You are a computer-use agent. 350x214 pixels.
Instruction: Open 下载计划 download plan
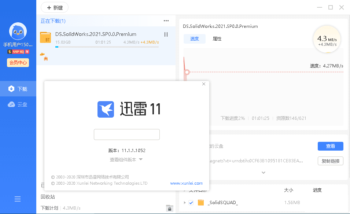[x=49, y=208]
